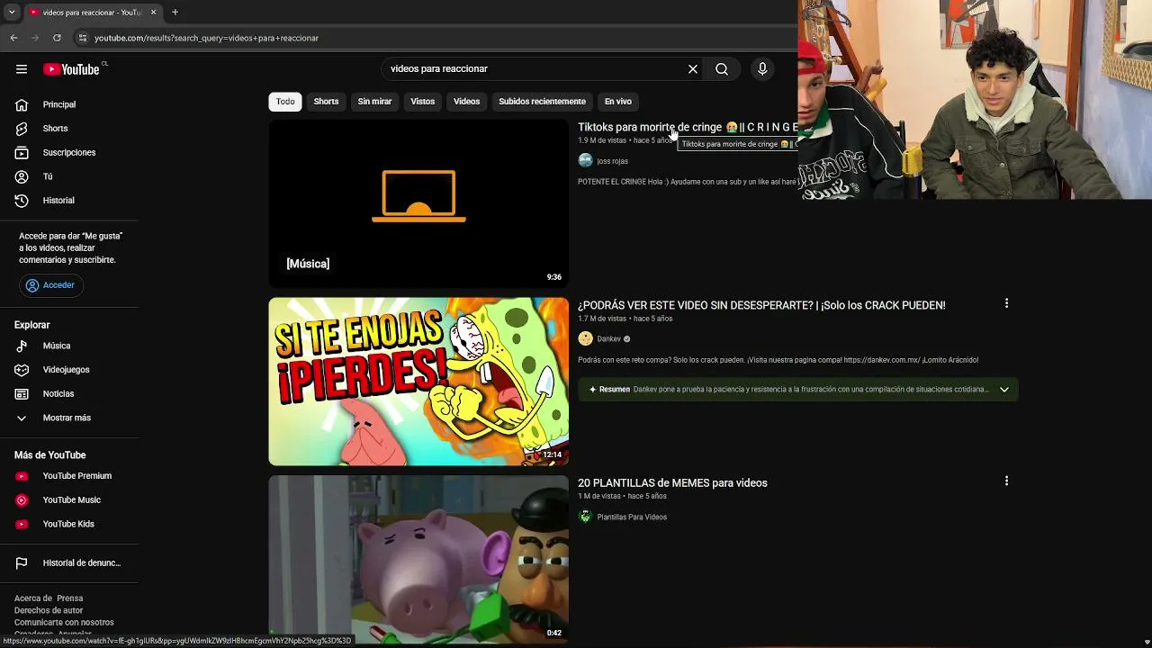
Task: Open the Derechos de autor footer link
Action: point(49,611)
